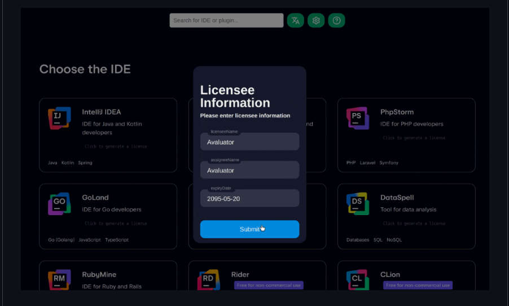Select the RubyMine card title
The height and width of the screenshot is (306, 509).
tap(99, 274)
